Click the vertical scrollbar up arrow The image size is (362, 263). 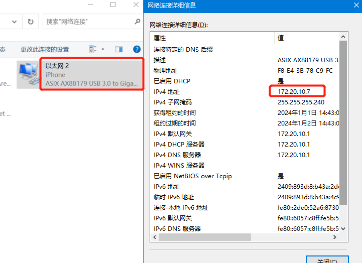coord(343,37)
